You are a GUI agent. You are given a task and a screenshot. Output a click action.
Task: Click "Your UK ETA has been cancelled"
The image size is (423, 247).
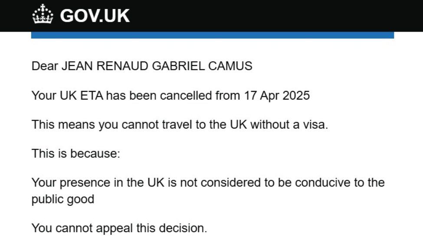click(122, 95)
